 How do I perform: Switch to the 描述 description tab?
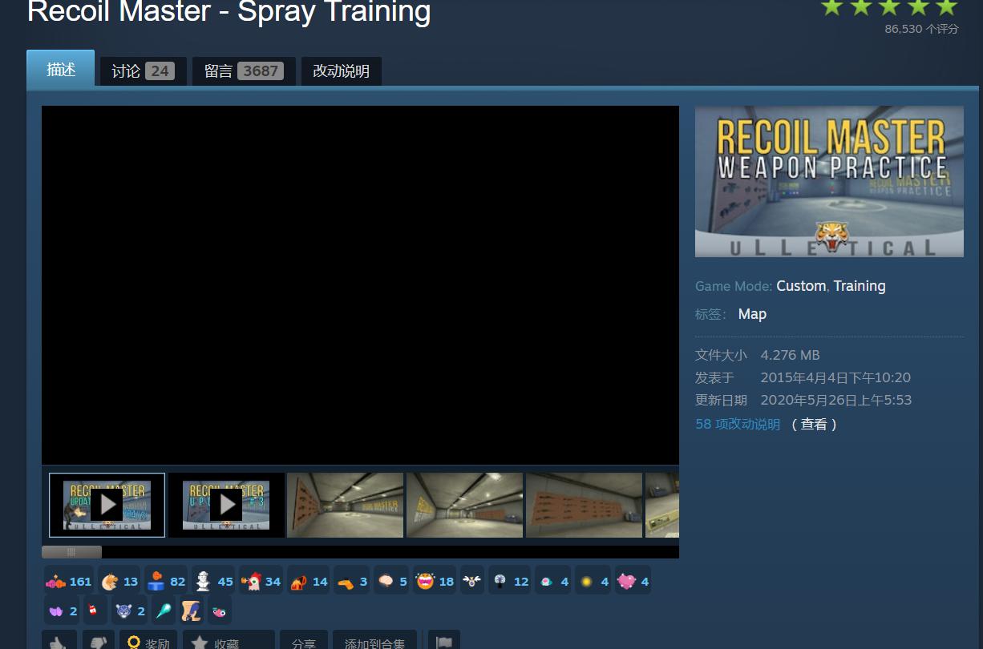click(61, 70)
